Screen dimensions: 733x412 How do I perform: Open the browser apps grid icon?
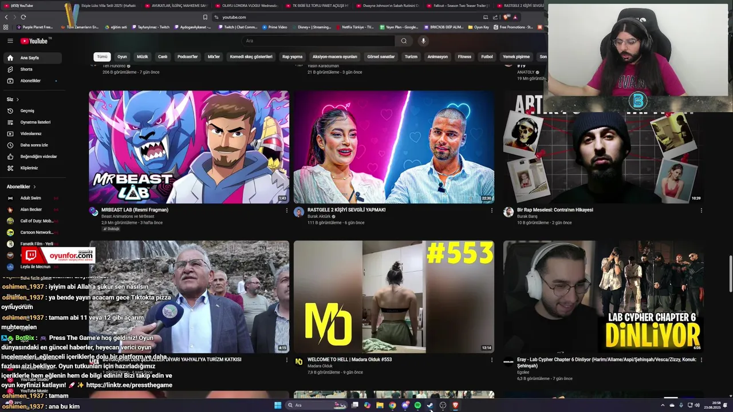(x=6, y=27)
